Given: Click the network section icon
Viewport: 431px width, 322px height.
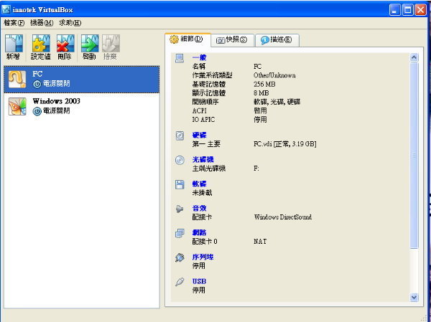Looking at the screenshot, I should pyautogui.click(x=180, y=233).
